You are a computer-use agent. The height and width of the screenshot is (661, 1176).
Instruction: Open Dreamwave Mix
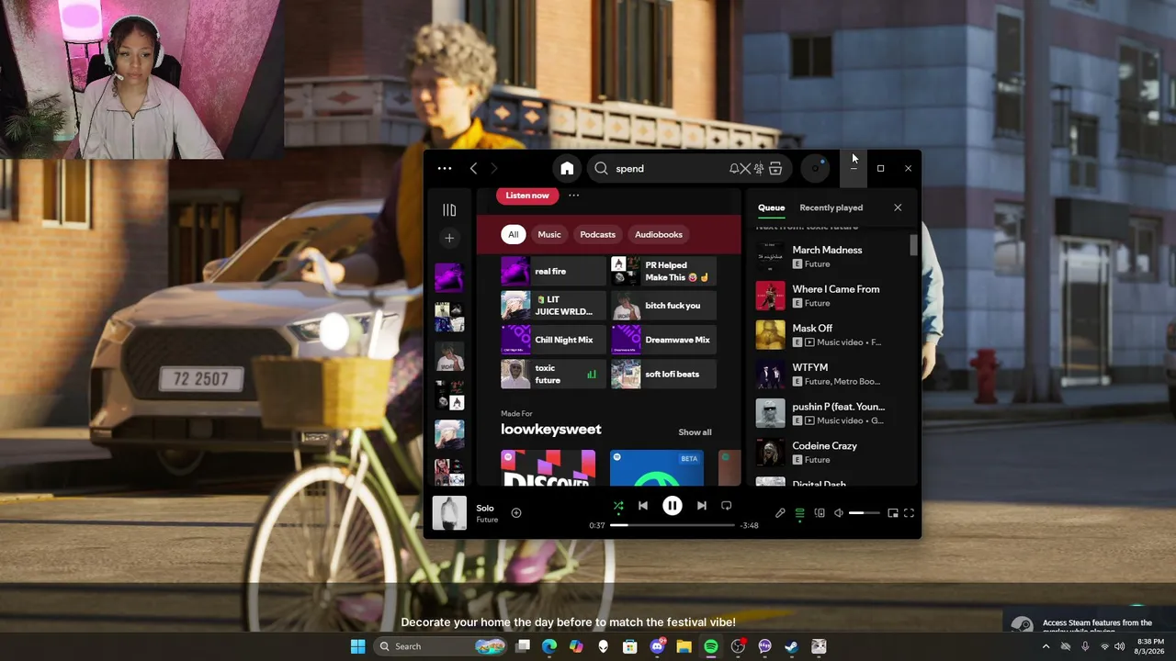tap(663, 340)
